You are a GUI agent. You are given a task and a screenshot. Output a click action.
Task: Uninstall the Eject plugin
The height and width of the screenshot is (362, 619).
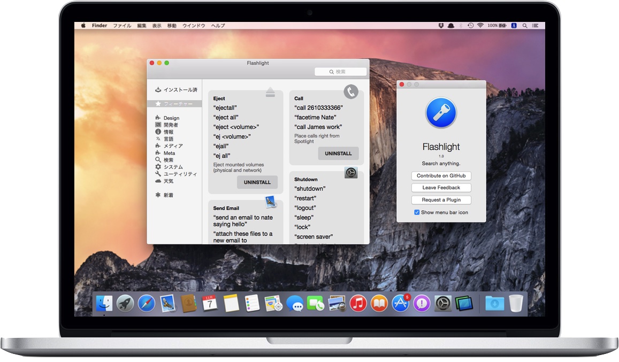click(257, 182)
